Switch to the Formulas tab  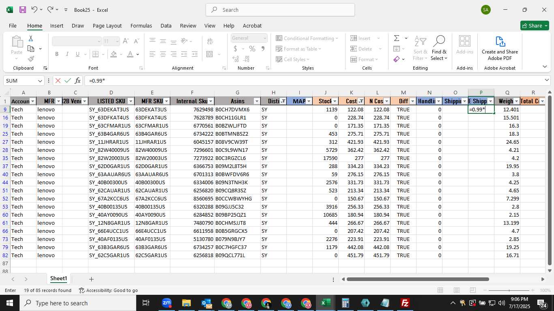pyautogui.click(x=141, y=26)
